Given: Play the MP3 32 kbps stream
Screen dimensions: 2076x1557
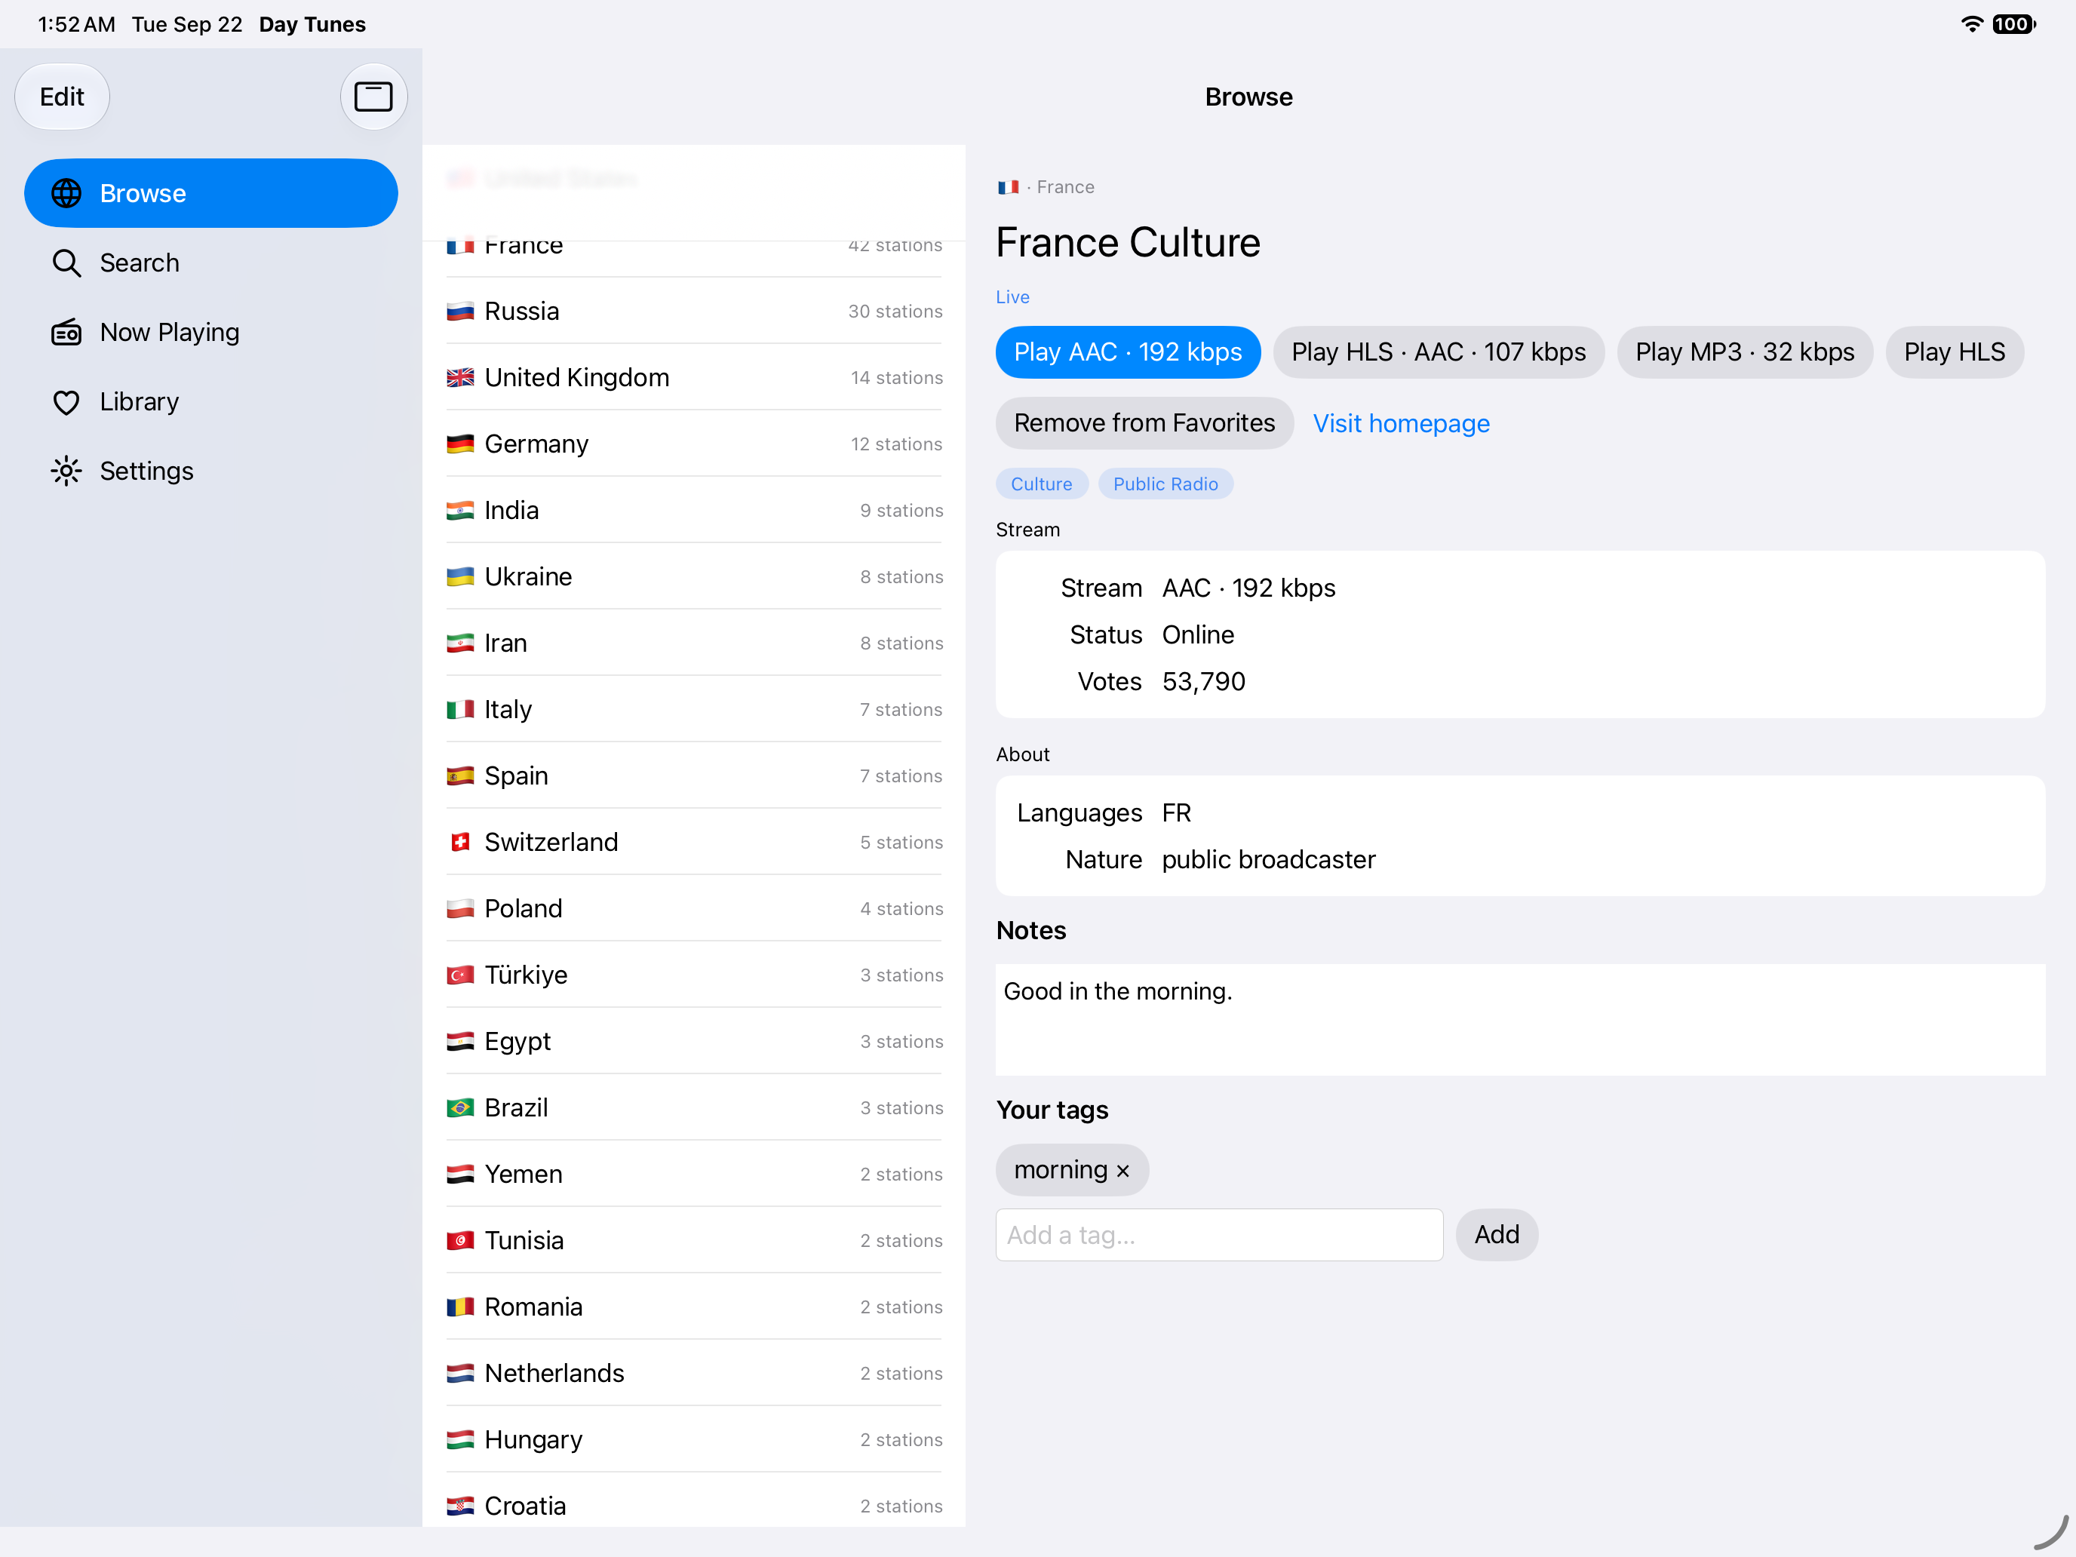Looking at the screenshot, I should tap(1745, 352).
